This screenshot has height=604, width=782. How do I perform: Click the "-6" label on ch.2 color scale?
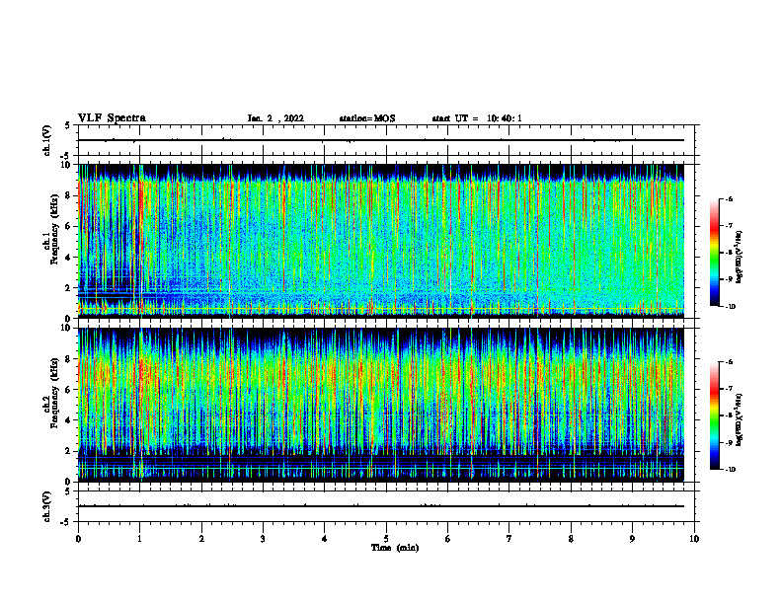(x=729, y=362)
